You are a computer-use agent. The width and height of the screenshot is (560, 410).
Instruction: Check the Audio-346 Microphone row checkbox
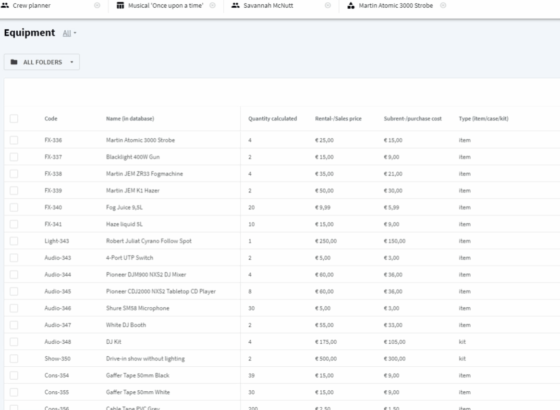(14, 308)
